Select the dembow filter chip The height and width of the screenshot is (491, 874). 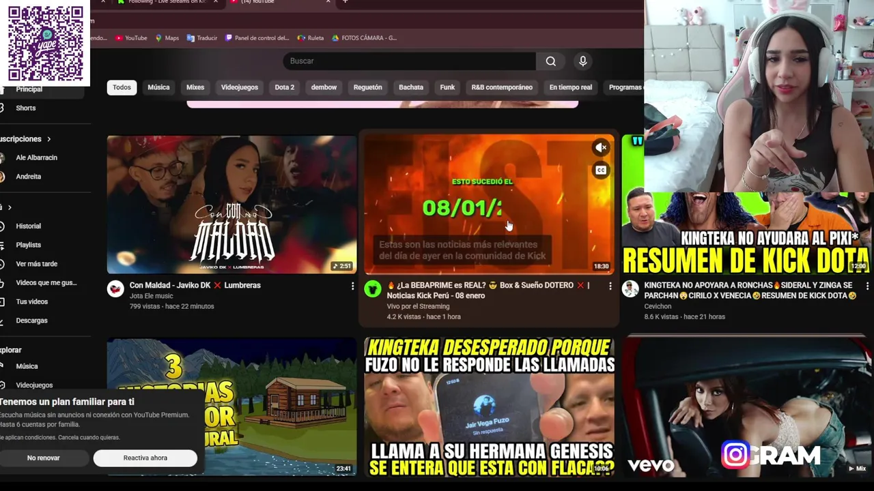[x=324, y=87]
